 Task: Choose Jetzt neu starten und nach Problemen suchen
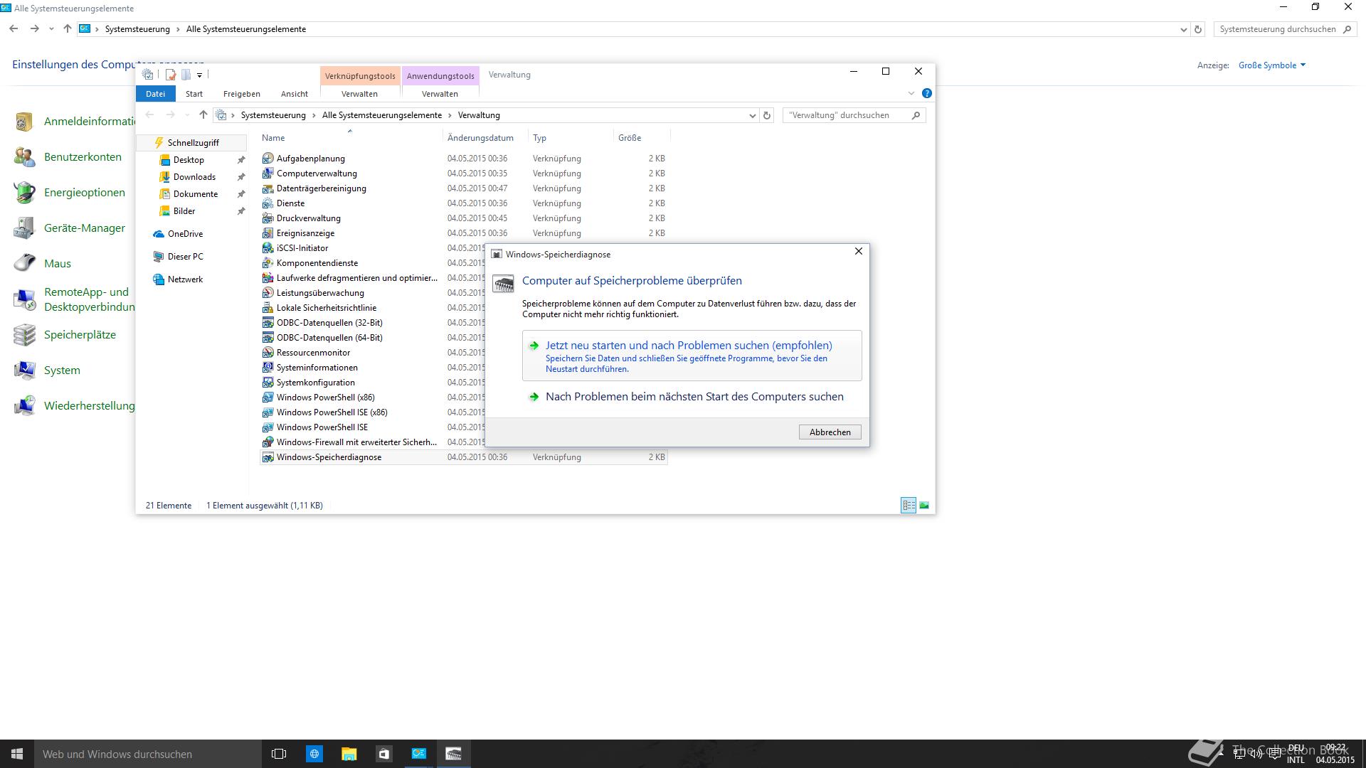pos(692,356)
